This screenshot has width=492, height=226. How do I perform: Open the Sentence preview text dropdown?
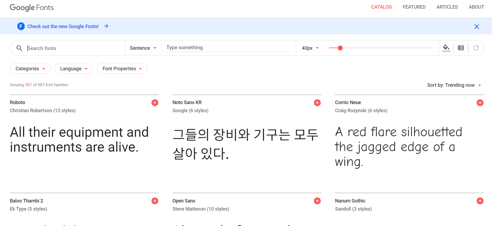point(143,48)
